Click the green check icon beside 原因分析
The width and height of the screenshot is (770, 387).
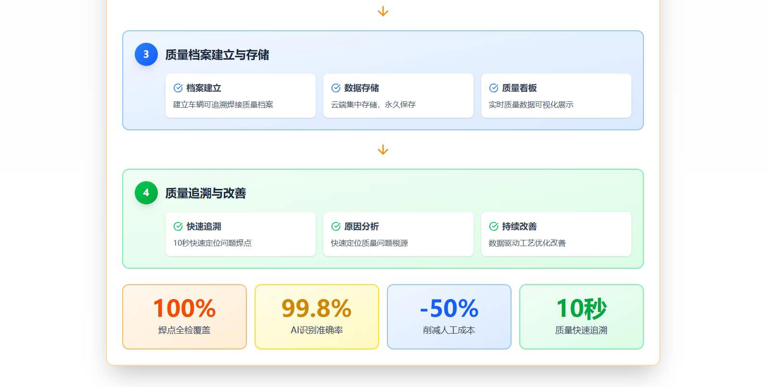pos(336,226)
